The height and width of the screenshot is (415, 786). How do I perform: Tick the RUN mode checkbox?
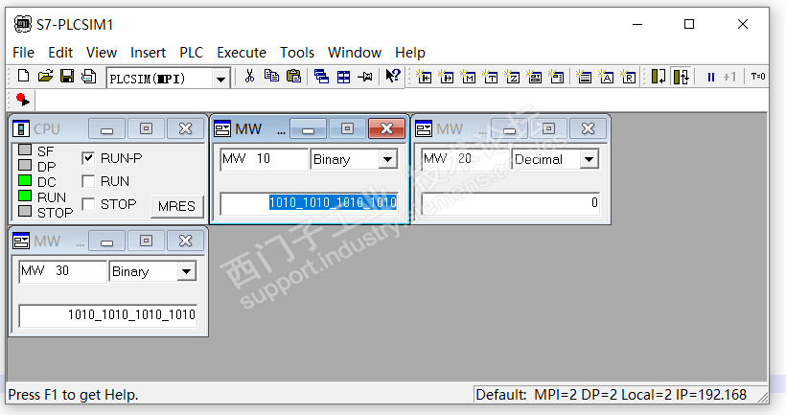88,181
